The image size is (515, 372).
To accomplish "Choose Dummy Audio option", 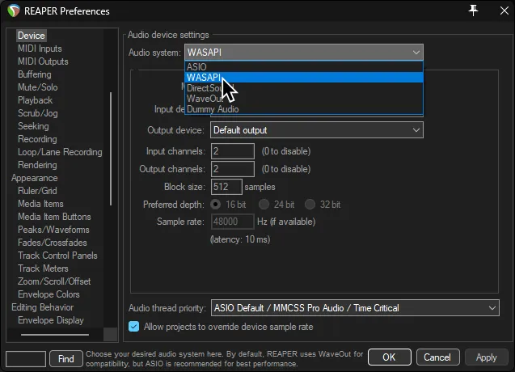I will point(304,109).
